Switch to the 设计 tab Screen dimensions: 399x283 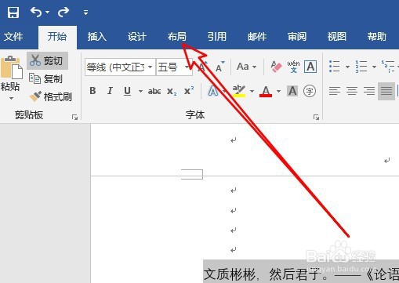[x=137, y=37]
